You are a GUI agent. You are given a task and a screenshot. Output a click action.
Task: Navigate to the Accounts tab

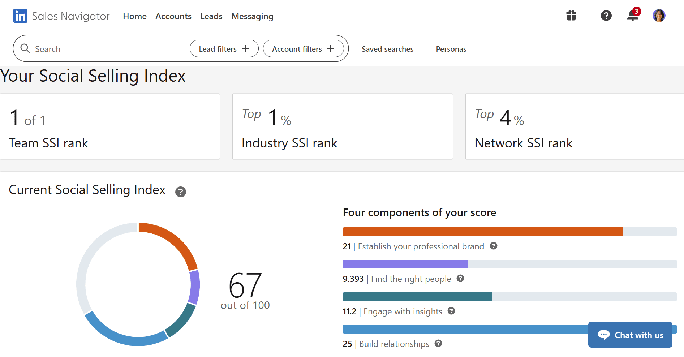tap(173, 16)
